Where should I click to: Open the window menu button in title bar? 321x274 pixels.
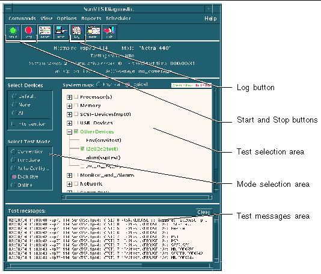[8, 9]
